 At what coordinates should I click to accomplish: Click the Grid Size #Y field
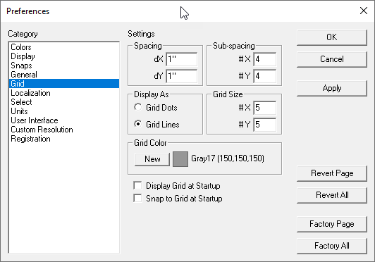tap(265, 125)
